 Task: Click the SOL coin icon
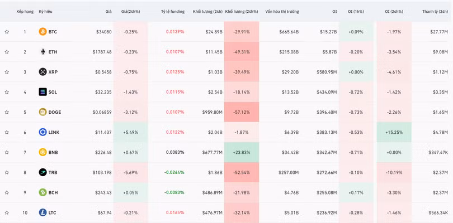click(x=43, y=92)
